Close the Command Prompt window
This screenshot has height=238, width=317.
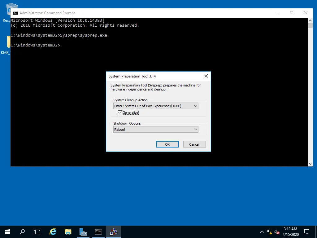(306, 13)
